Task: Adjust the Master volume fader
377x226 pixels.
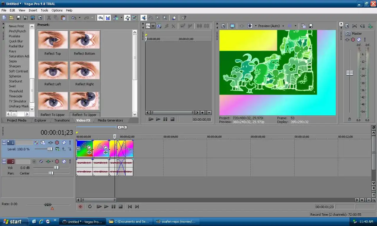Action: coord(350,73)
